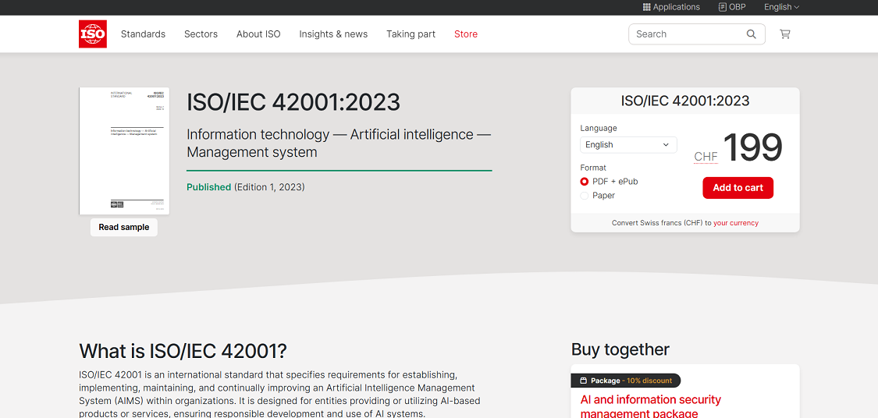Click the Buy together heading
This screenshot has width=878, height=418.
click(x=620, y=349)
